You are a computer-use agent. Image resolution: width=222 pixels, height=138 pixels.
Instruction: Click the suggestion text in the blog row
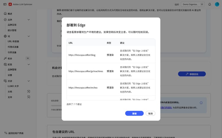tap(135, 55)
